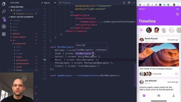Image resolution: width=181 pixels, height=102 pixels.
Task: Expand the theme folder
Action: [x=19, y=70]
